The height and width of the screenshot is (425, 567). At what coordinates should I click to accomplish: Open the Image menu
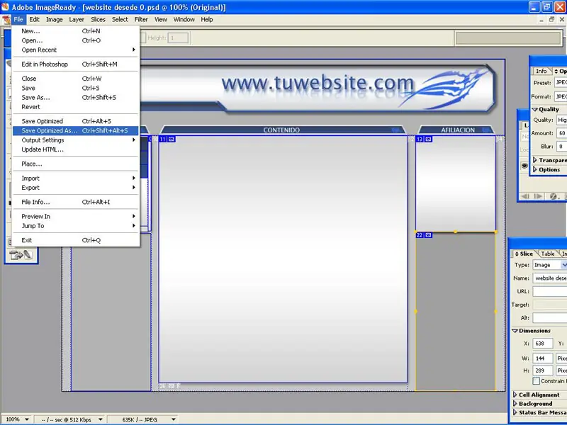55,20
